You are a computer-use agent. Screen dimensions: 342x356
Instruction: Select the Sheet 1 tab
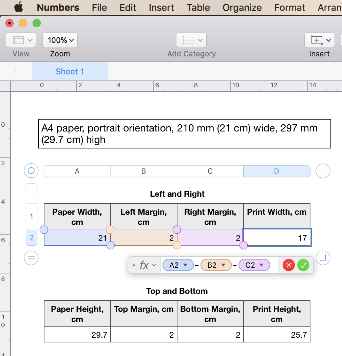pos(70,71)
